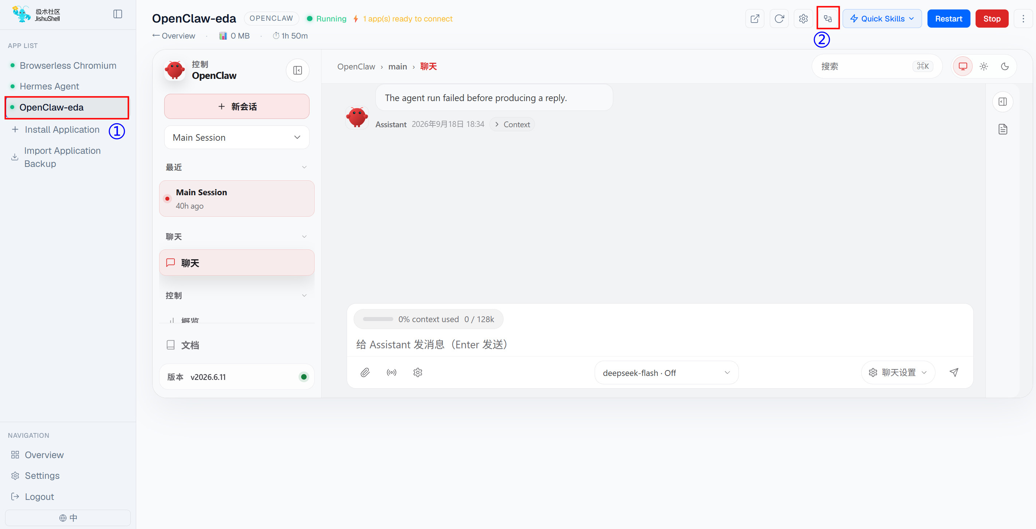Open app settings gear in header
Screen dimensions: 1036x529
pyautogui.click(x=803, y=19)
